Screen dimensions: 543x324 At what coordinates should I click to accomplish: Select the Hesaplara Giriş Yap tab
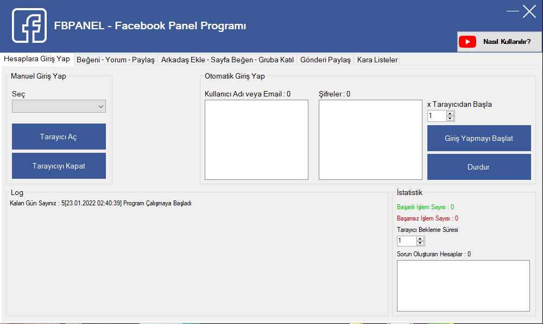[x=37, y=59]
